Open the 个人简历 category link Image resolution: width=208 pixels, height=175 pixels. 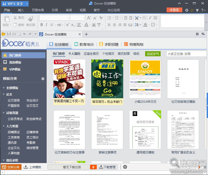74,53
